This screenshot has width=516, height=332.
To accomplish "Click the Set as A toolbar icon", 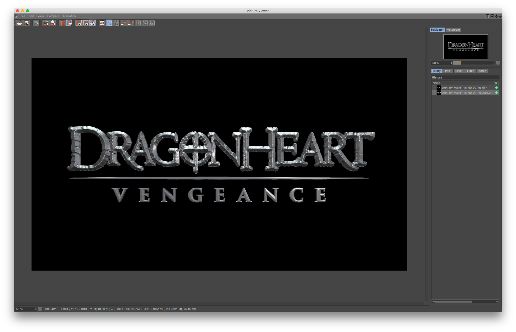I will click(124, 23).
